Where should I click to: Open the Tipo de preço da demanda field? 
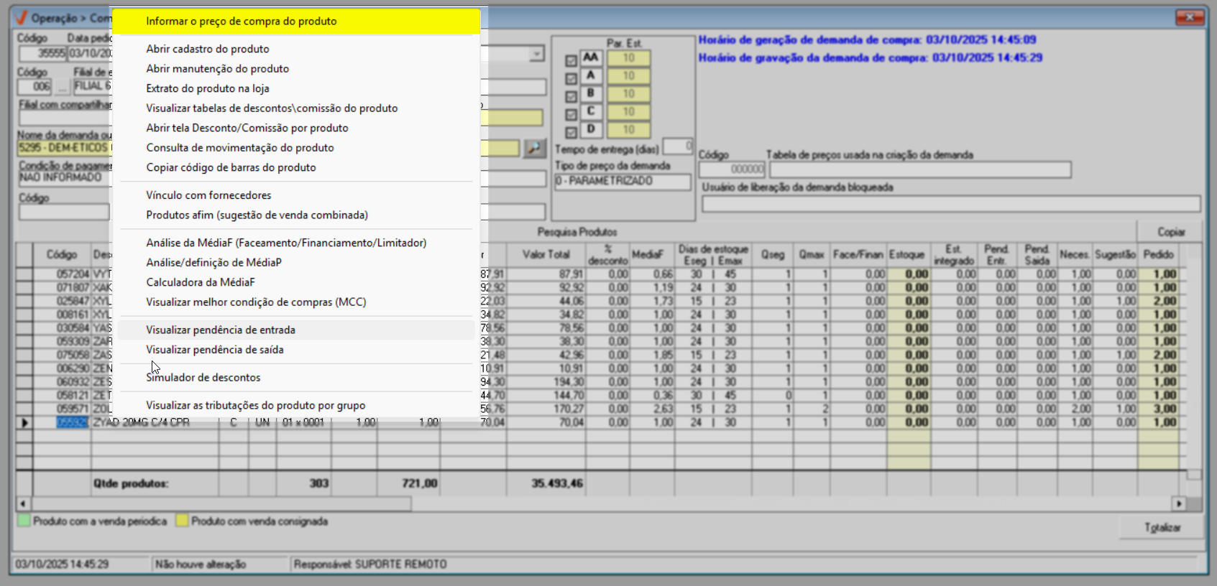tap(622, 182)
